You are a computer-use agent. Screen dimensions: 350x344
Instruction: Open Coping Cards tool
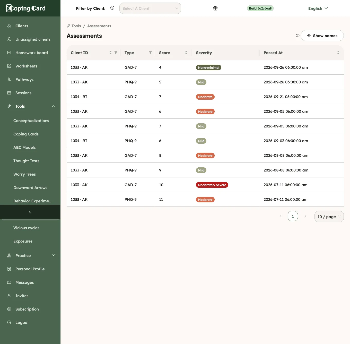click(26, 134)
